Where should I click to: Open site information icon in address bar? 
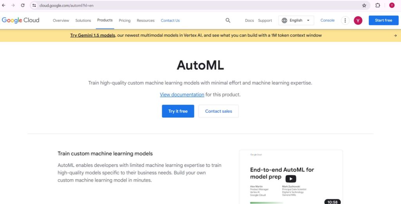34,5
